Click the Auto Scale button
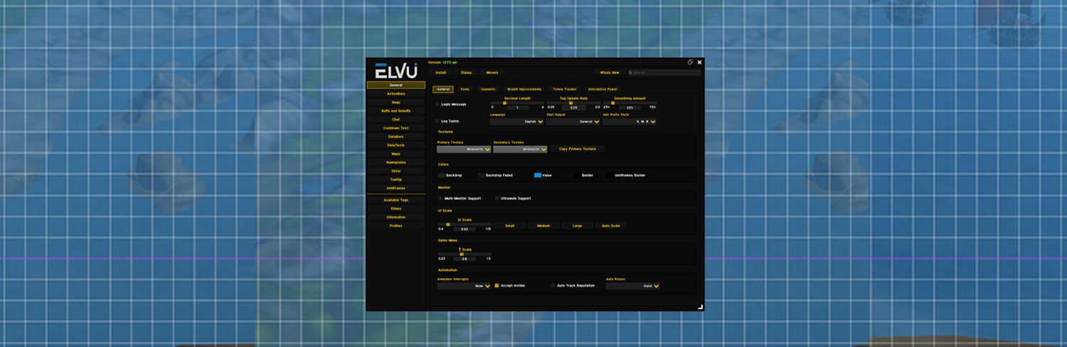The image size is (1067, 347). point(611,226)
